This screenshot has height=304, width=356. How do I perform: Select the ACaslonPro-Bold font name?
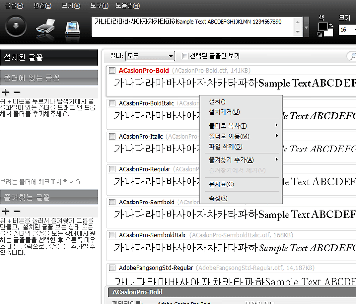tap(143, 70)
